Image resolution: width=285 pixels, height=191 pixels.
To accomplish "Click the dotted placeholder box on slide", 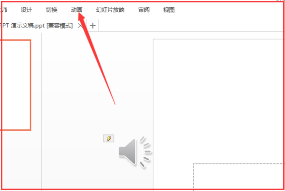I will (238, 177).
